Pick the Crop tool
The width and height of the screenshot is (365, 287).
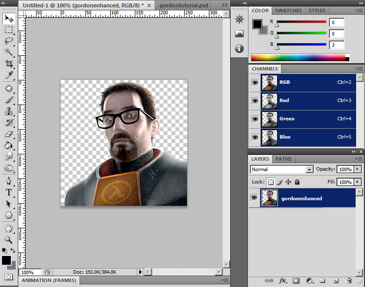click(9, 64)
